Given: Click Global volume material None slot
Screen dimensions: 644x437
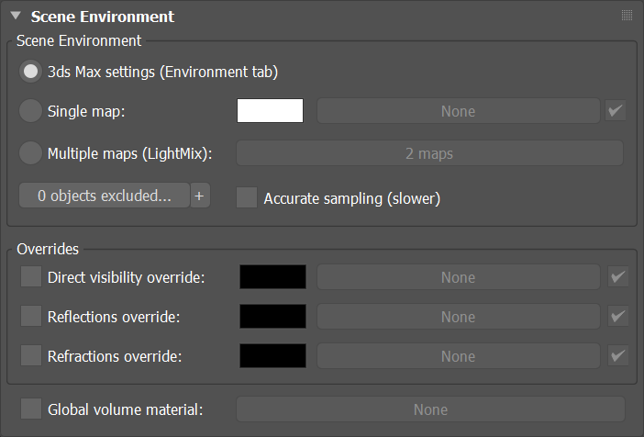Looking at the screenshot, I should point(430,409).
